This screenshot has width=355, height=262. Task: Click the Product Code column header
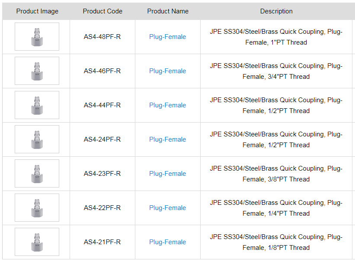102,11
